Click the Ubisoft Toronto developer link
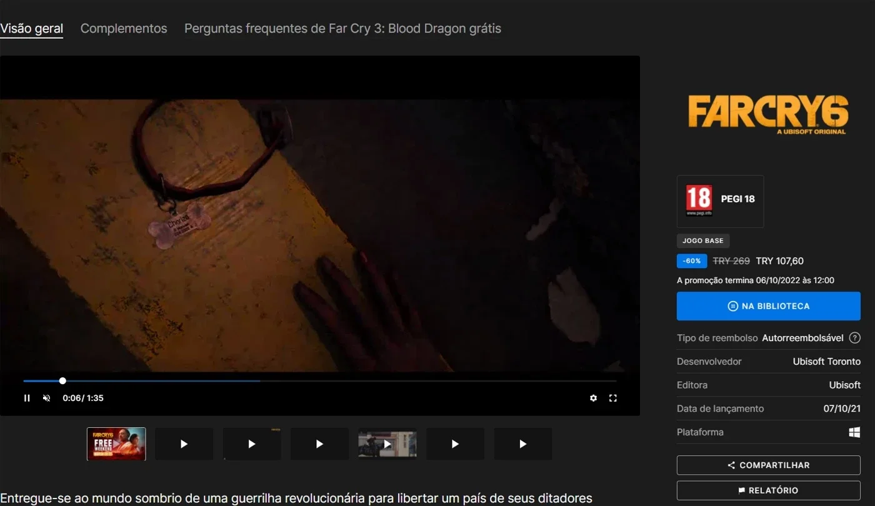The image size is (875, 506). 826,362
